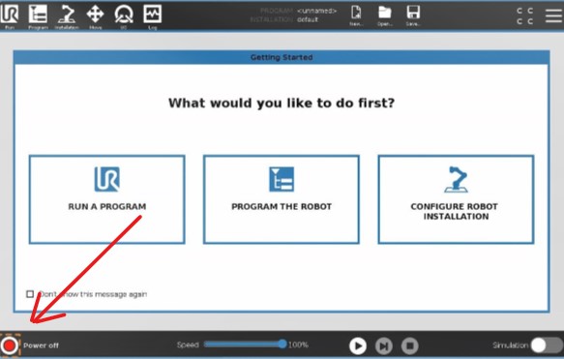
Task: Open the hamburger menu
Action: point(553,15)
